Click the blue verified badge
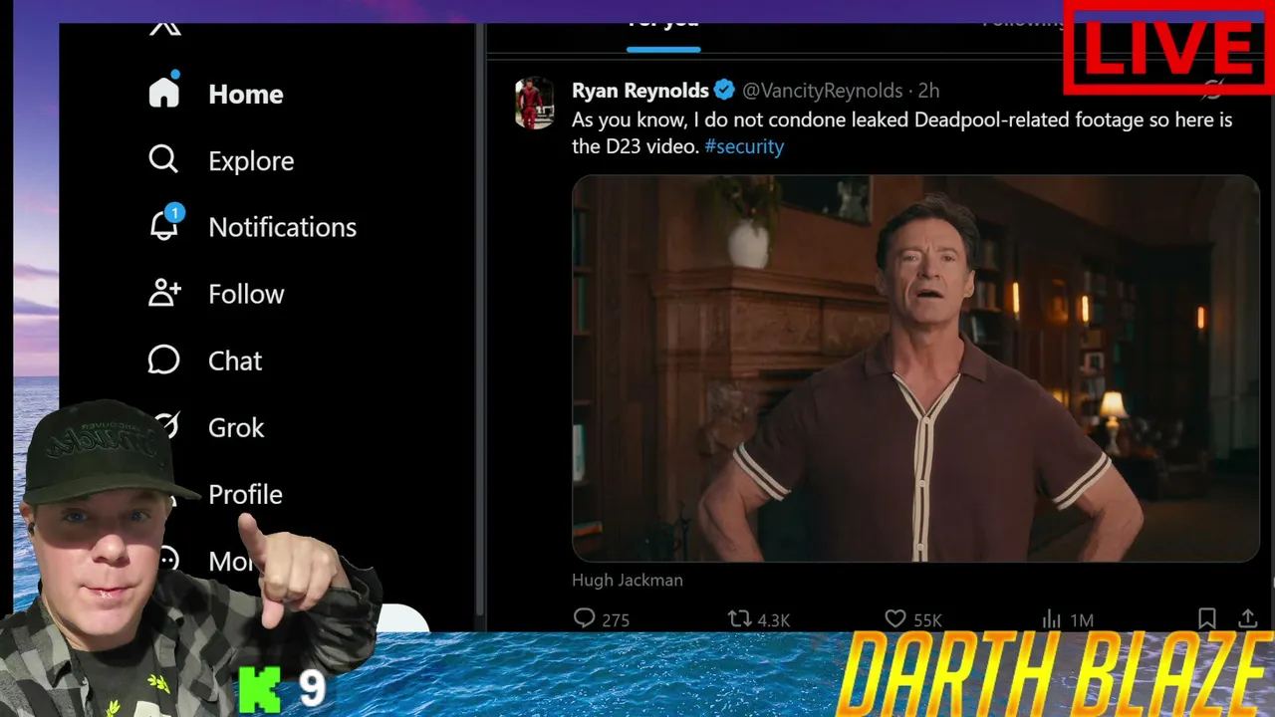Screen dimensions: 1275x717 pos(724,91)
